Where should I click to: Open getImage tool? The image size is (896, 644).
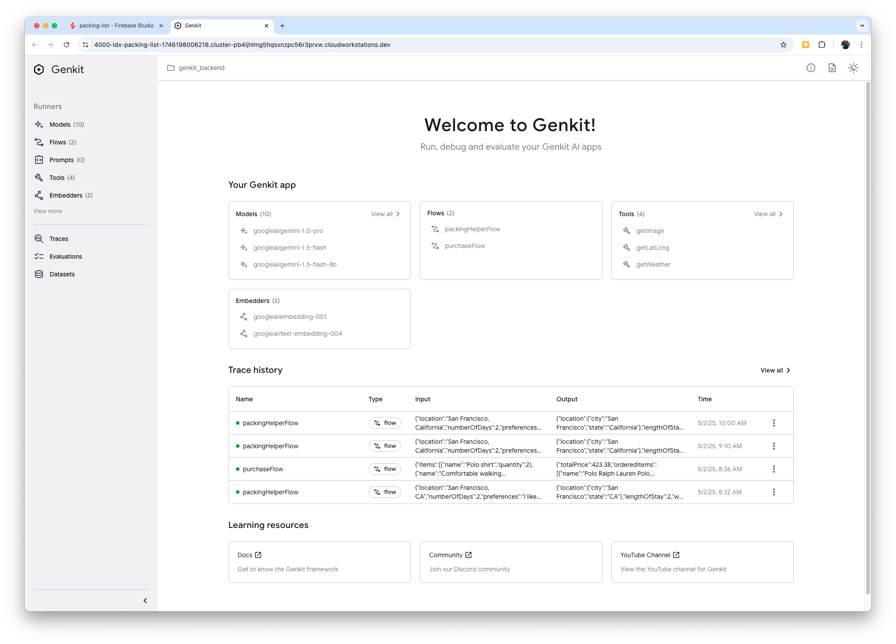[649, 231]
